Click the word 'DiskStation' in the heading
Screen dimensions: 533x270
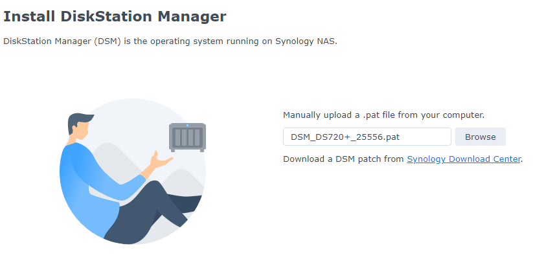(x=106, y=16)
